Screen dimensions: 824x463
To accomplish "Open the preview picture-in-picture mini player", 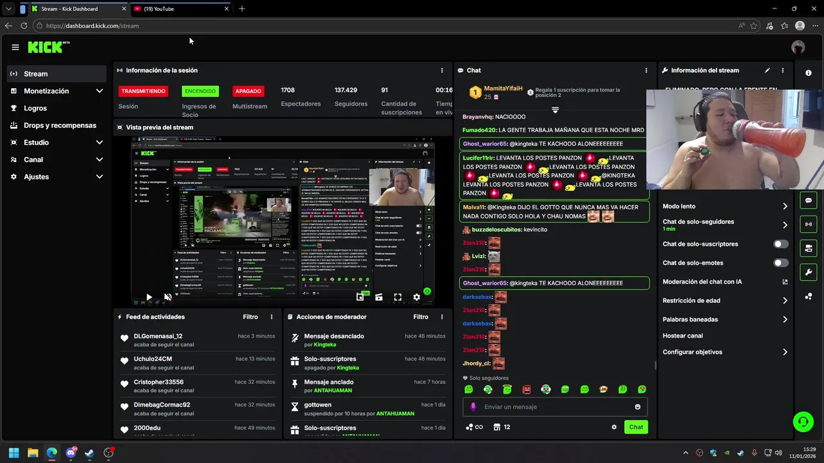I will click(360, 297).
